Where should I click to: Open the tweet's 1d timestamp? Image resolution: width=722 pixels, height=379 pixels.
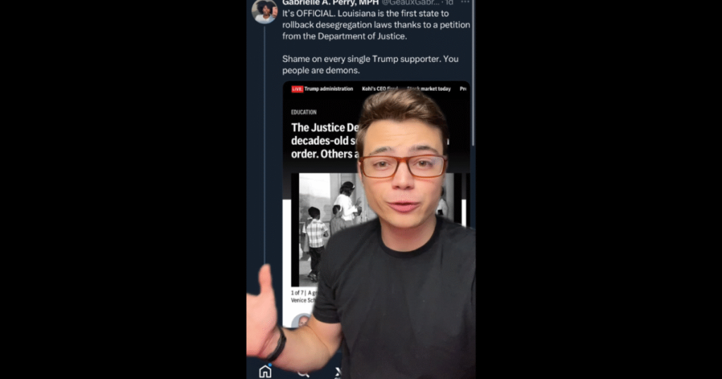tap(449, 3)
